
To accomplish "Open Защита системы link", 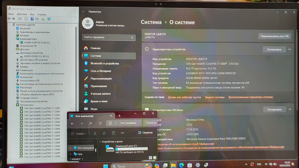I will (214, 97).
